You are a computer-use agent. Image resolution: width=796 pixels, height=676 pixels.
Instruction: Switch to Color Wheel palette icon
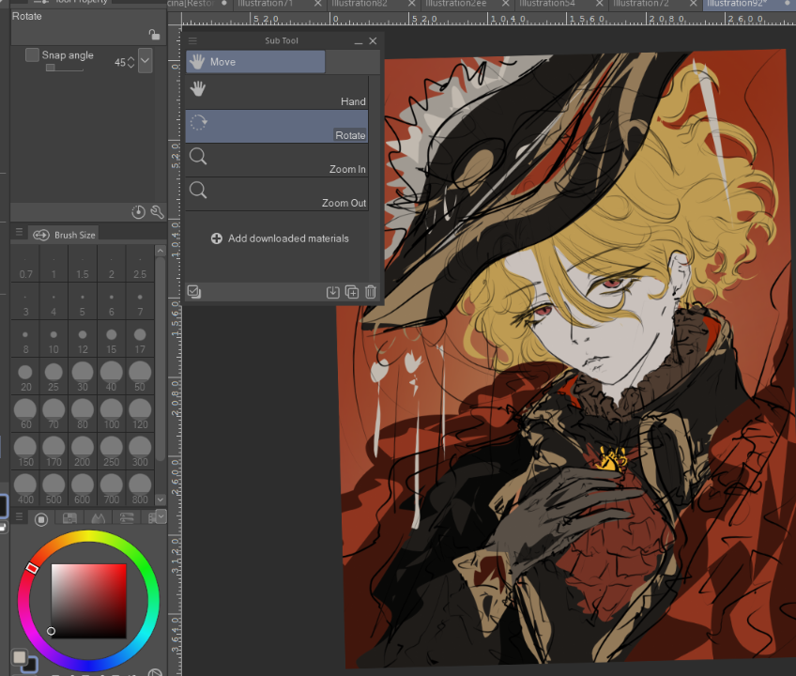(x=41, y=518)
